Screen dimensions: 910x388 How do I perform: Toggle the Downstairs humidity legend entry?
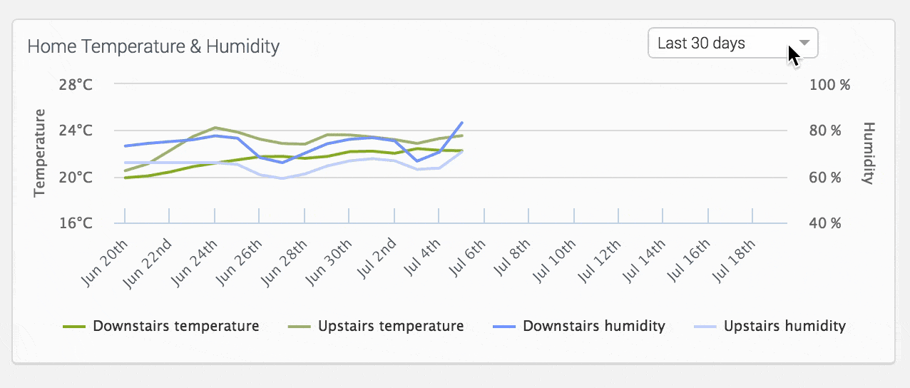pyautogui.click(x=593, y=327)
